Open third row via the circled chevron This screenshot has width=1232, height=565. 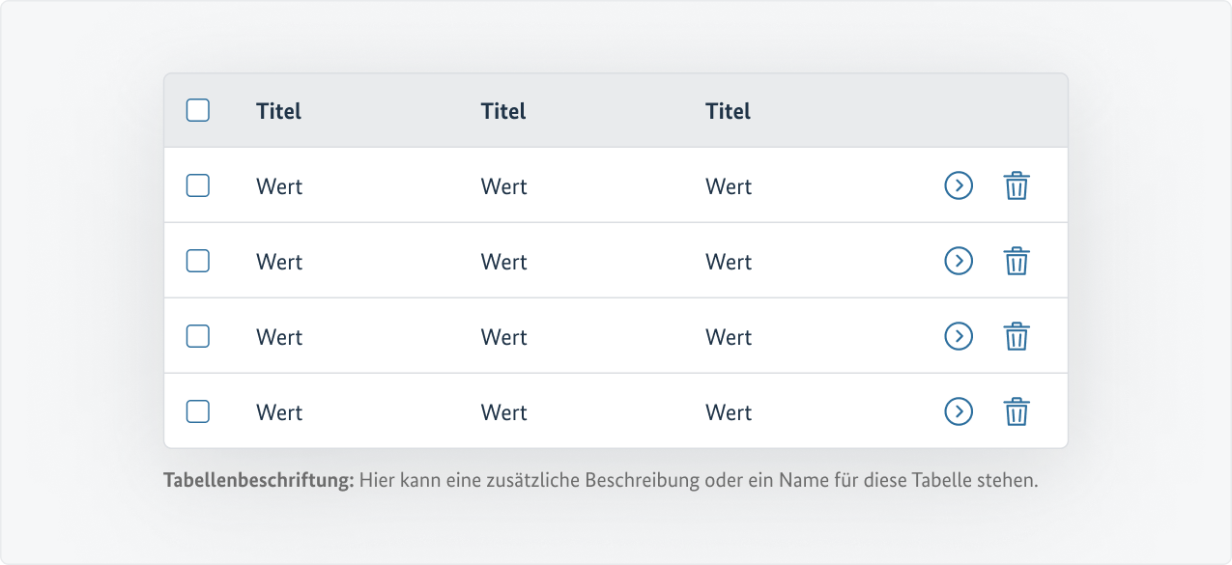click(x=958, y=336)
